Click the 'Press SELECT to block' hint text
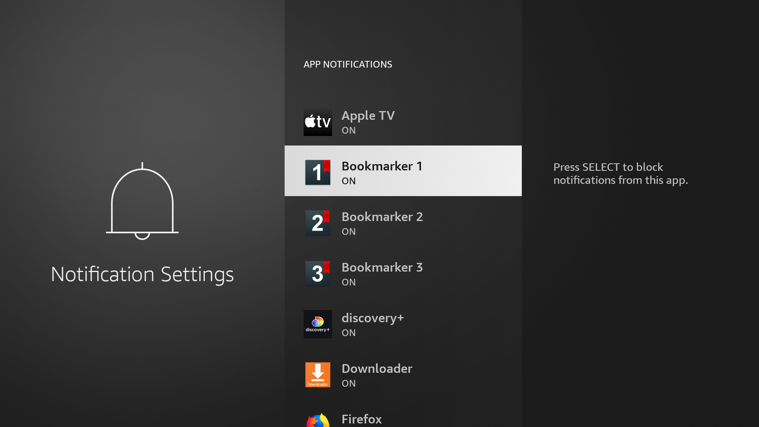 (621, 174)
